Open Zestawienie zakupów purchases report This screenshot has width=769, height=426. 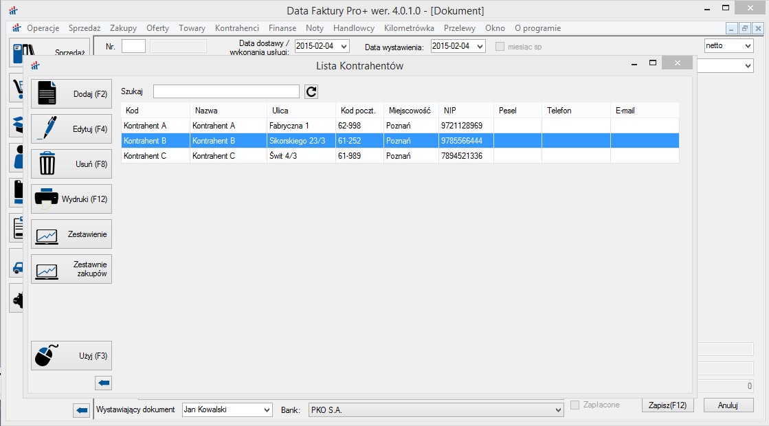click(71, 269)
